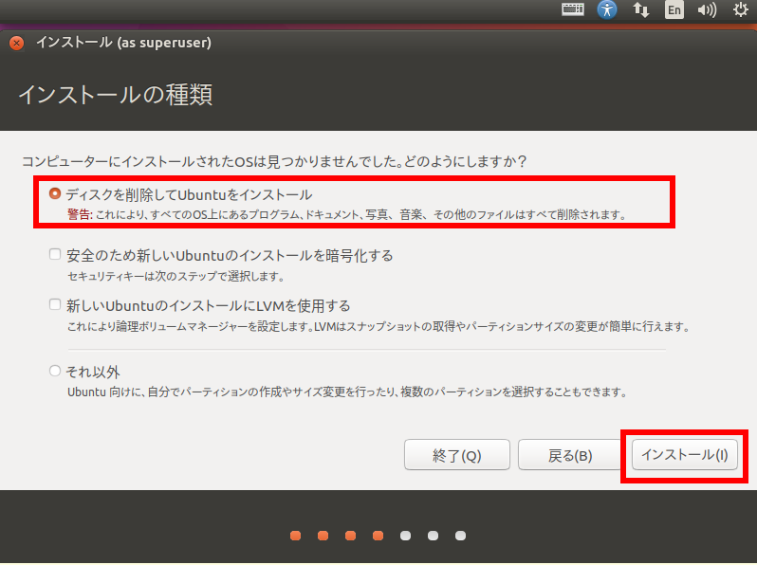Click the 'セキュリティキーは次のステップで選択します。' note
This screenshot has width=757, height=565.
pyautogui.click(x=175, y=277)
